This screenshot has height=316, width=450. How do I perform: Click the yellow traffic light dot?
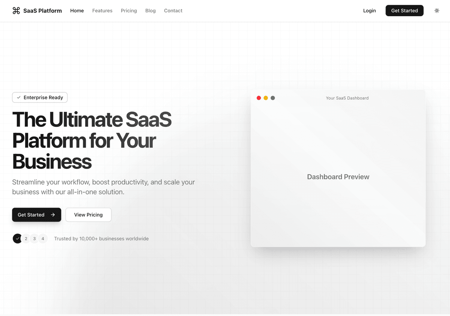click(266, 98)
